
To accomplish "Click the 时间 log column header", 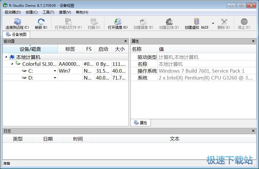I will pos(78,139).
